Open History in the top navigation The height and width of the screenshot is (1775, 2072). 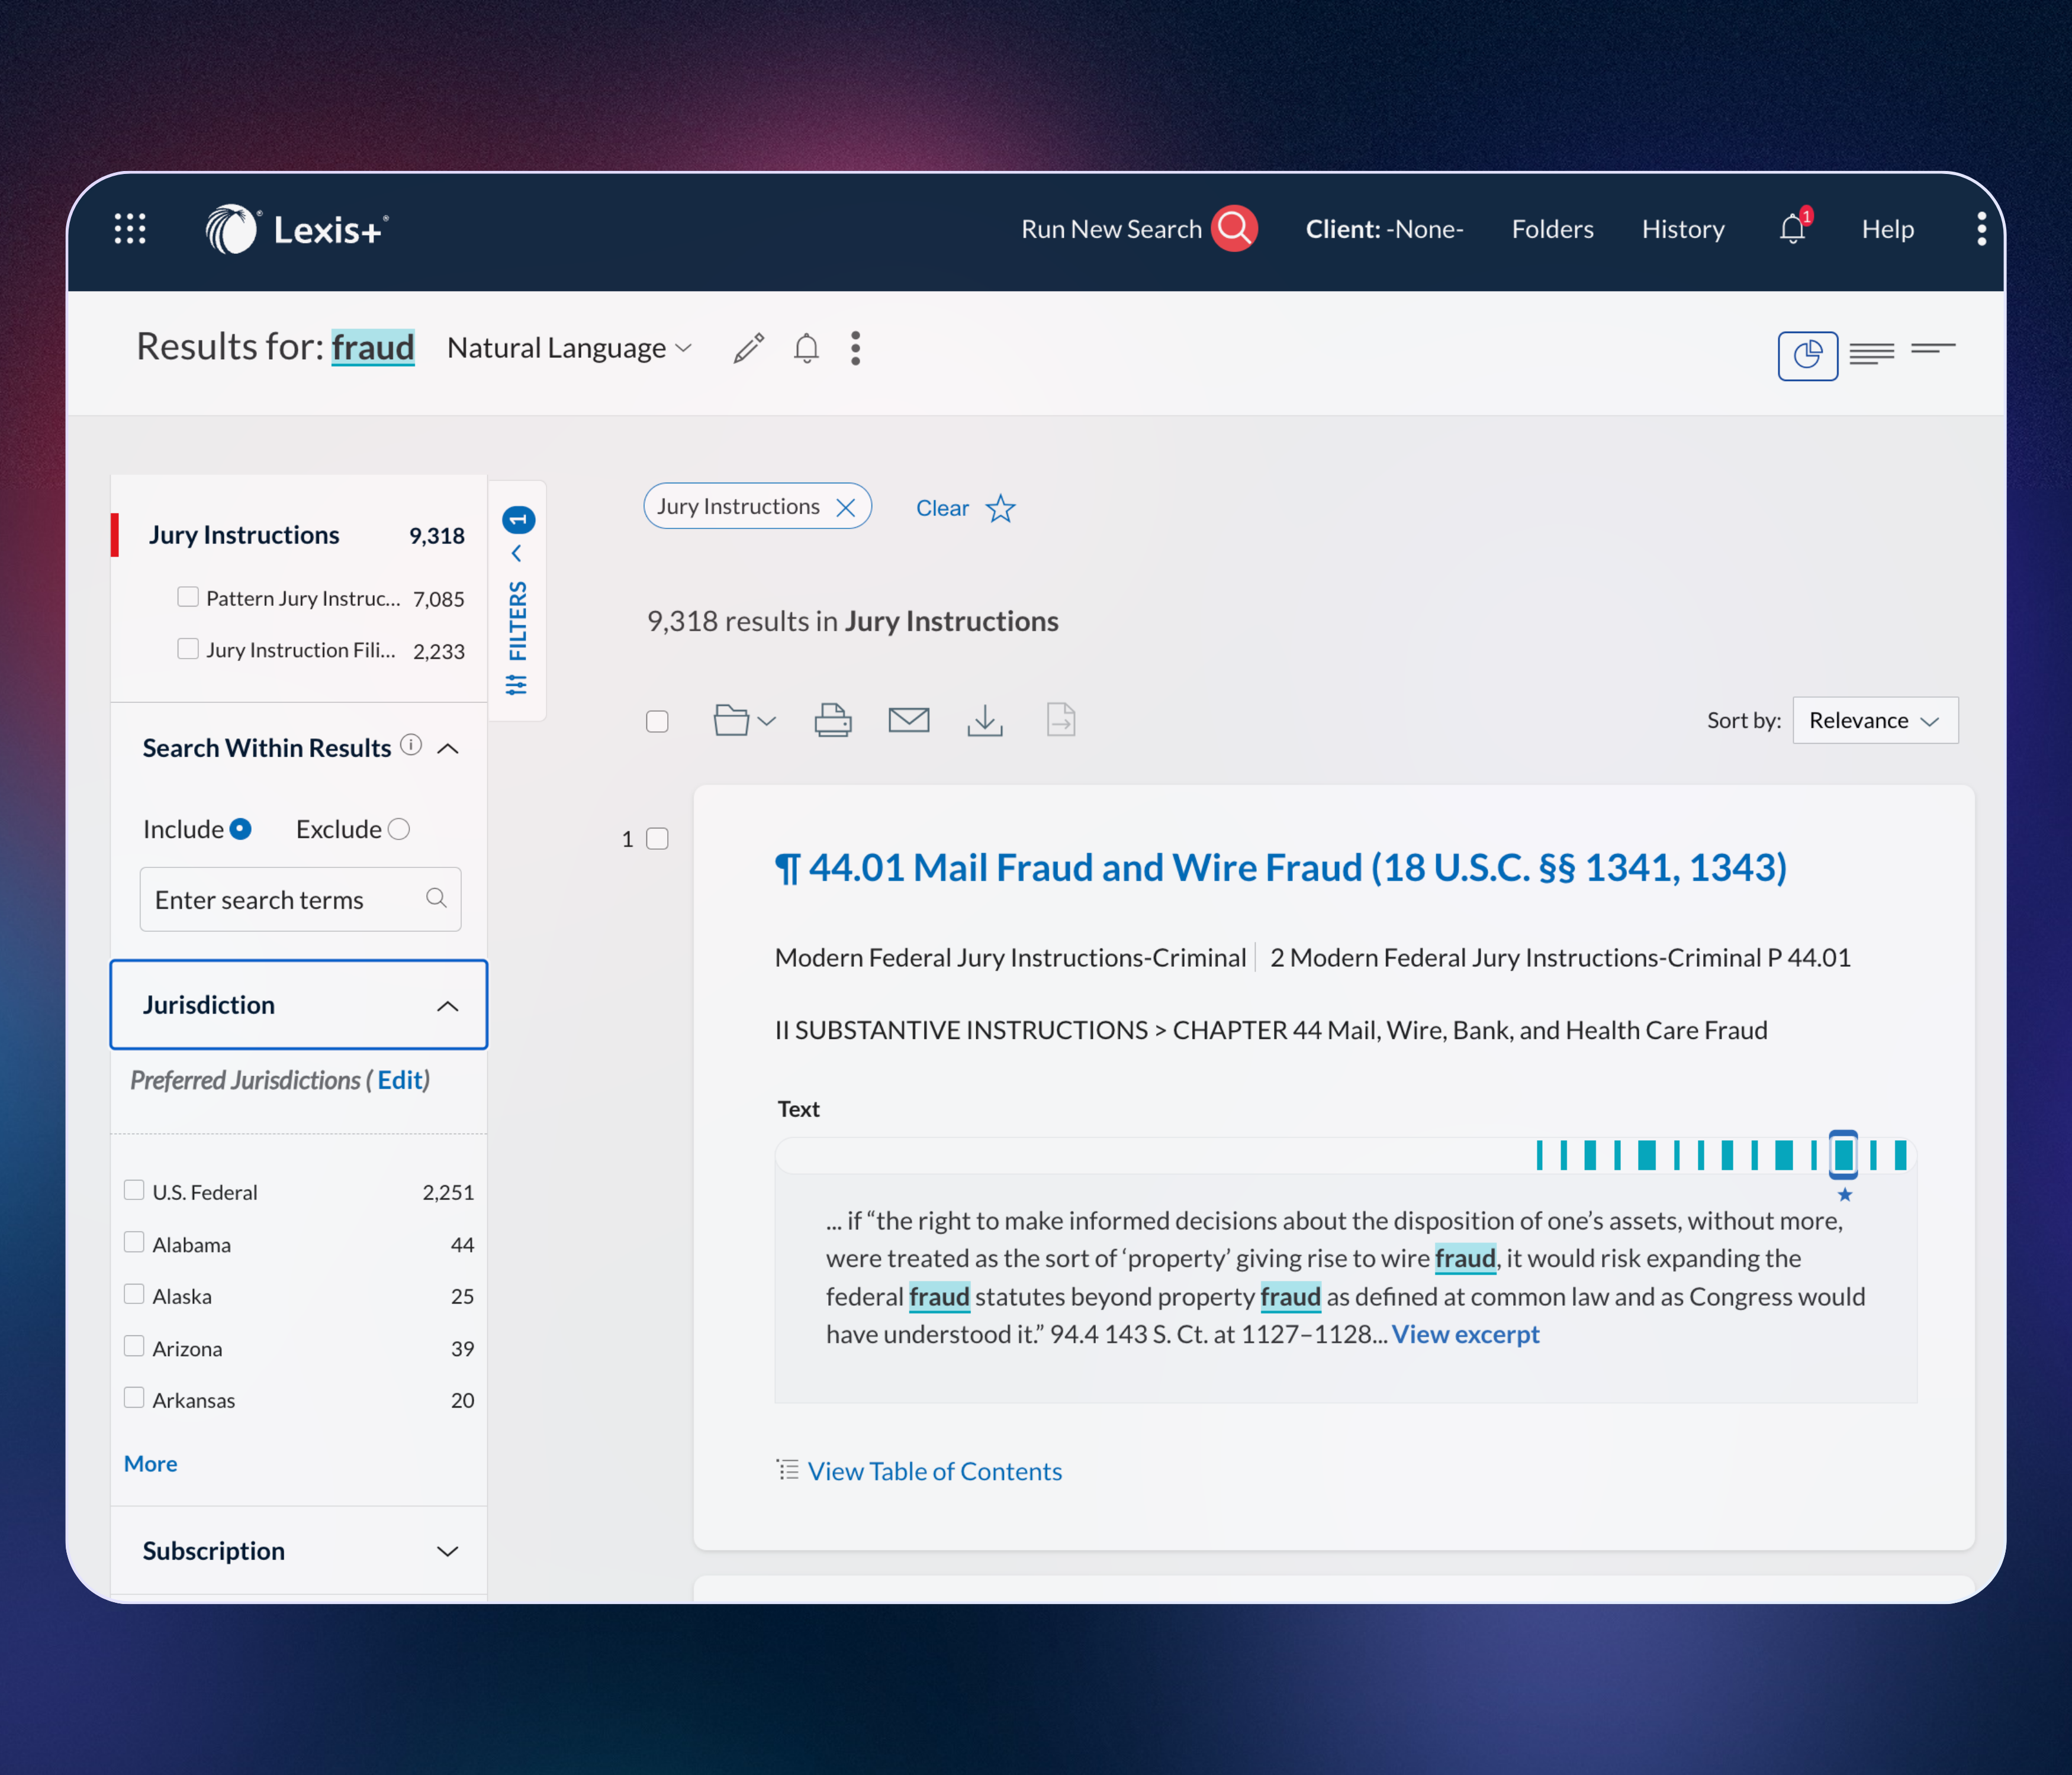(1683, 229)
